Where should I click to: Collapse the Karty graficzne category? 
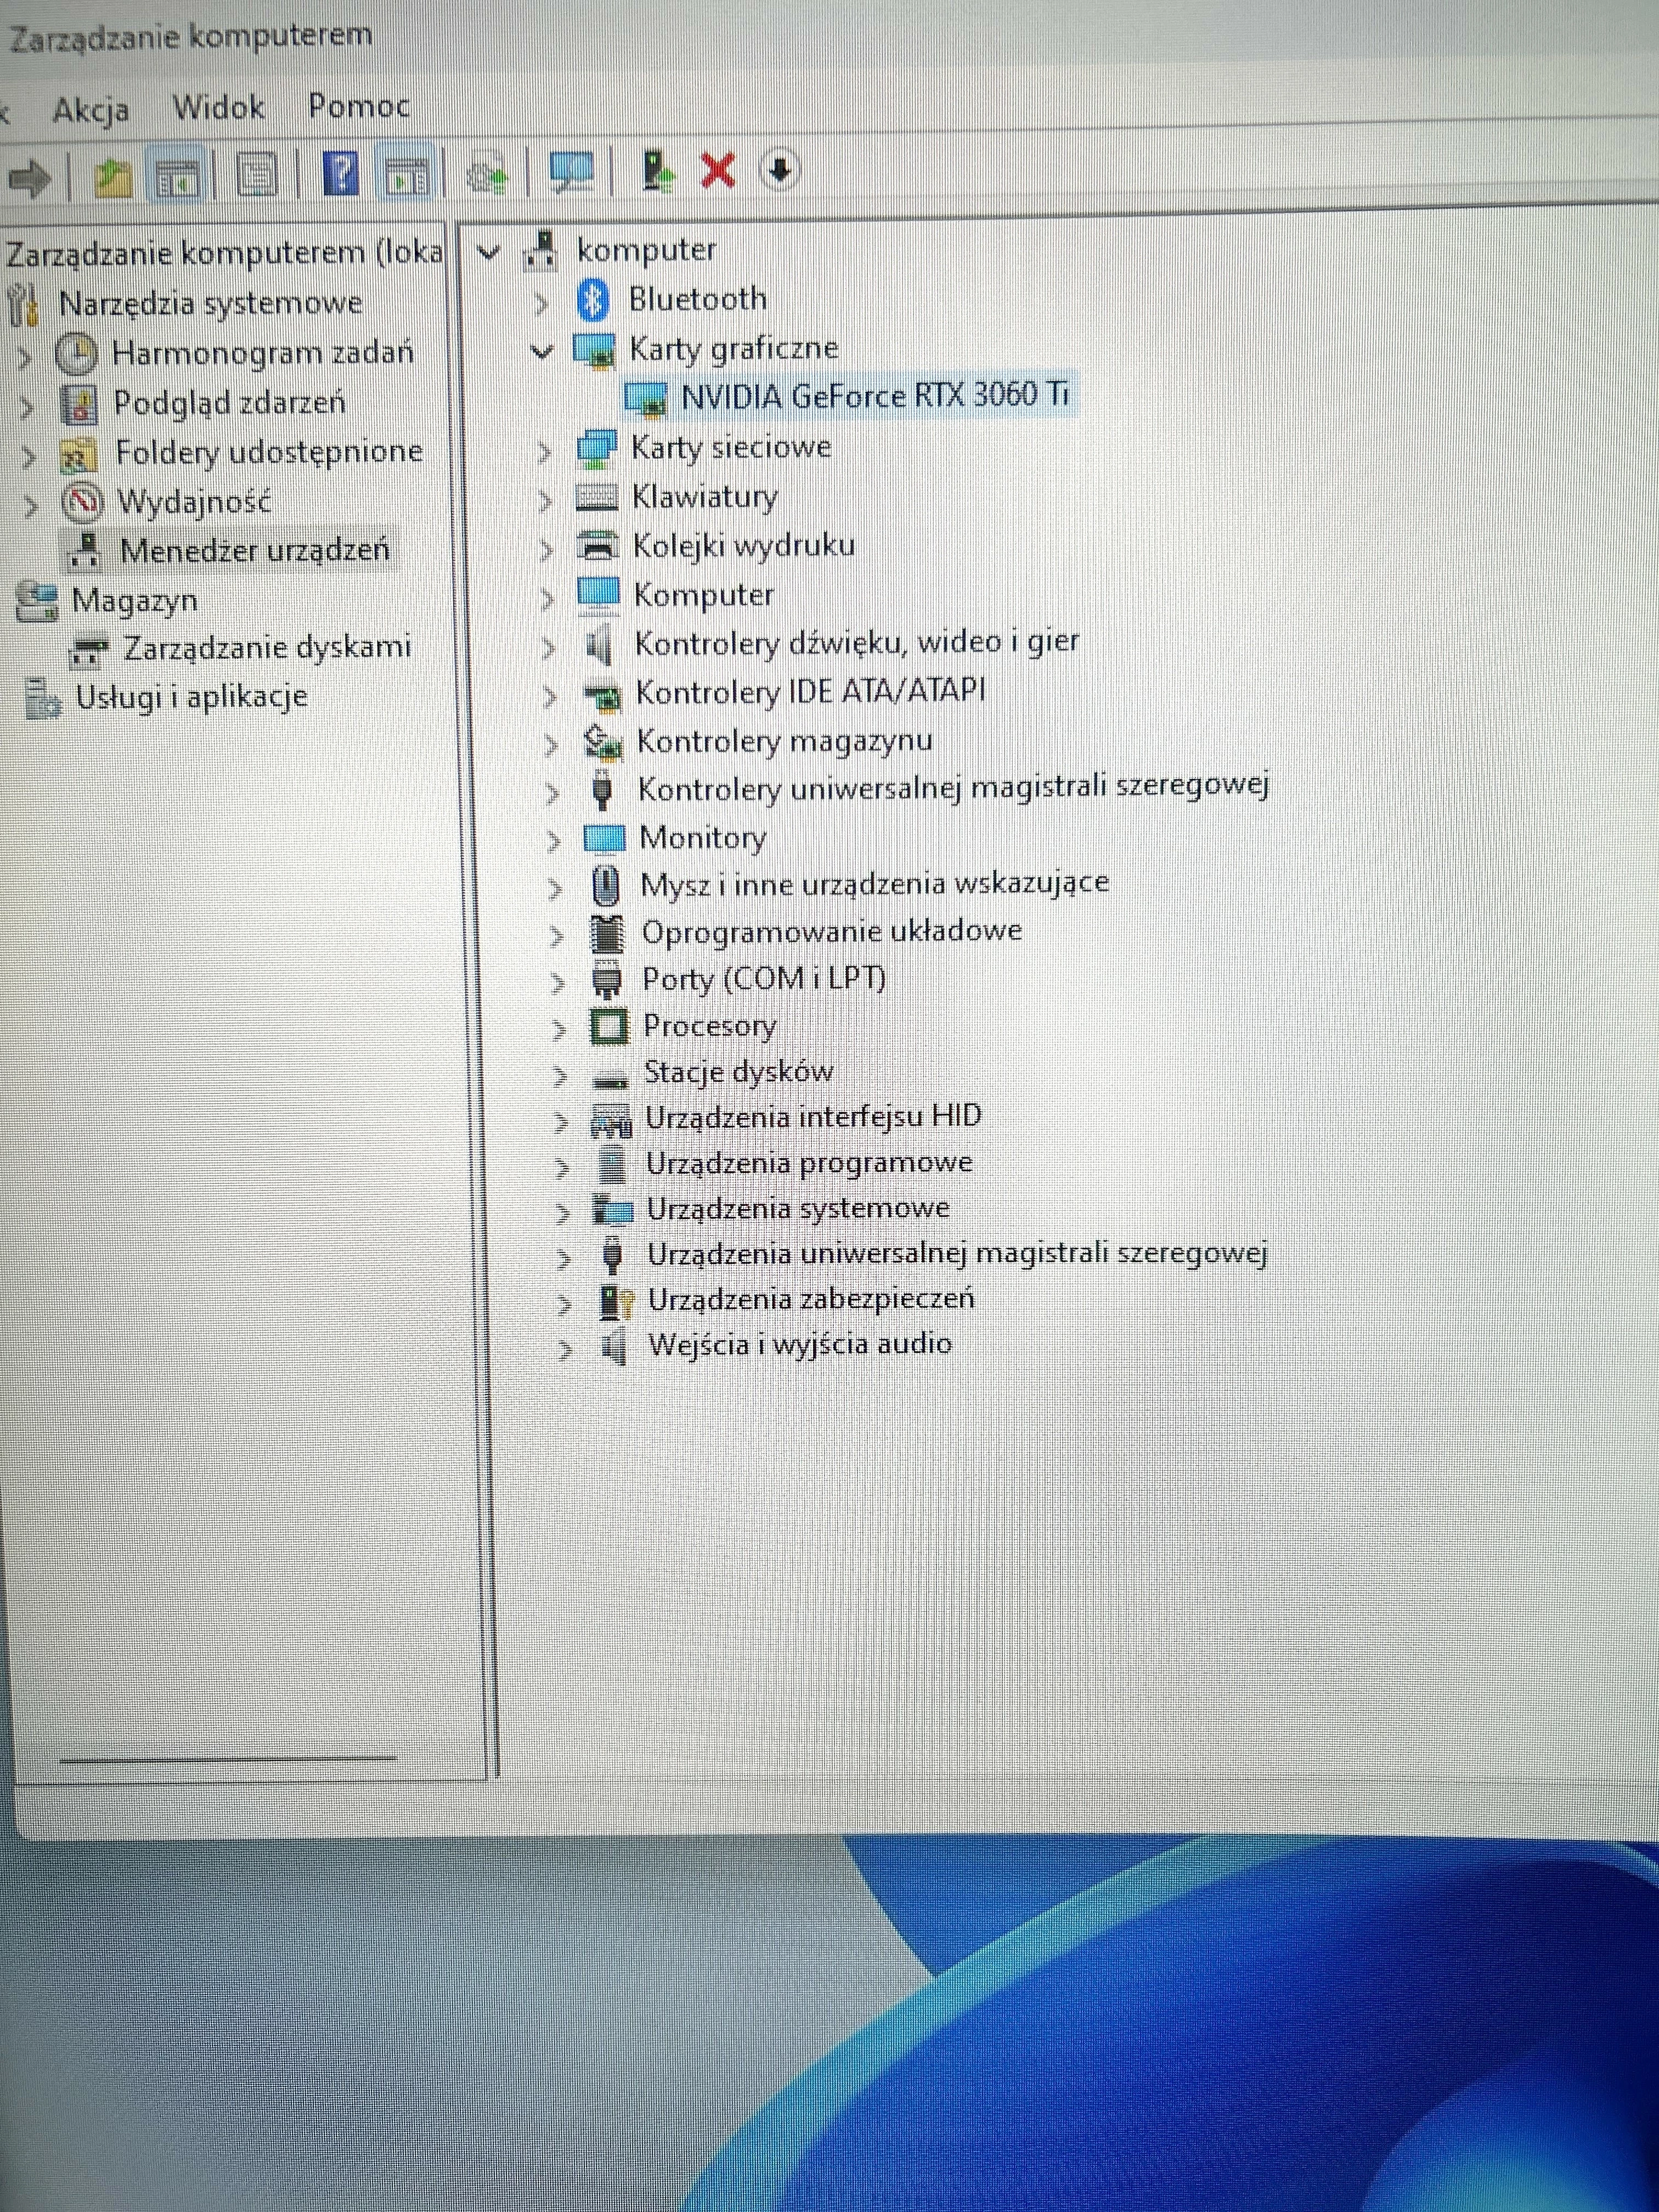541,352
